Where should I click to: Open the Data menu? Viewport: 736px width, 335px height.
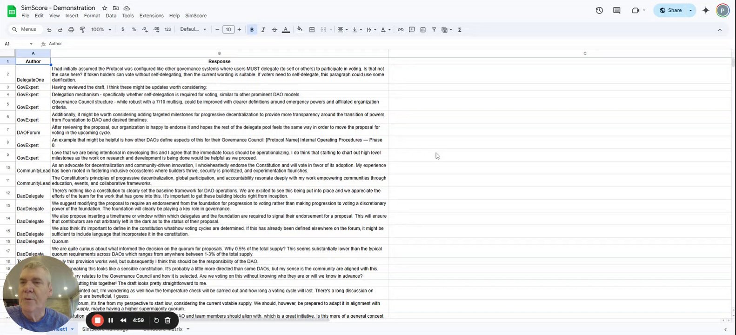coord(111,15)
